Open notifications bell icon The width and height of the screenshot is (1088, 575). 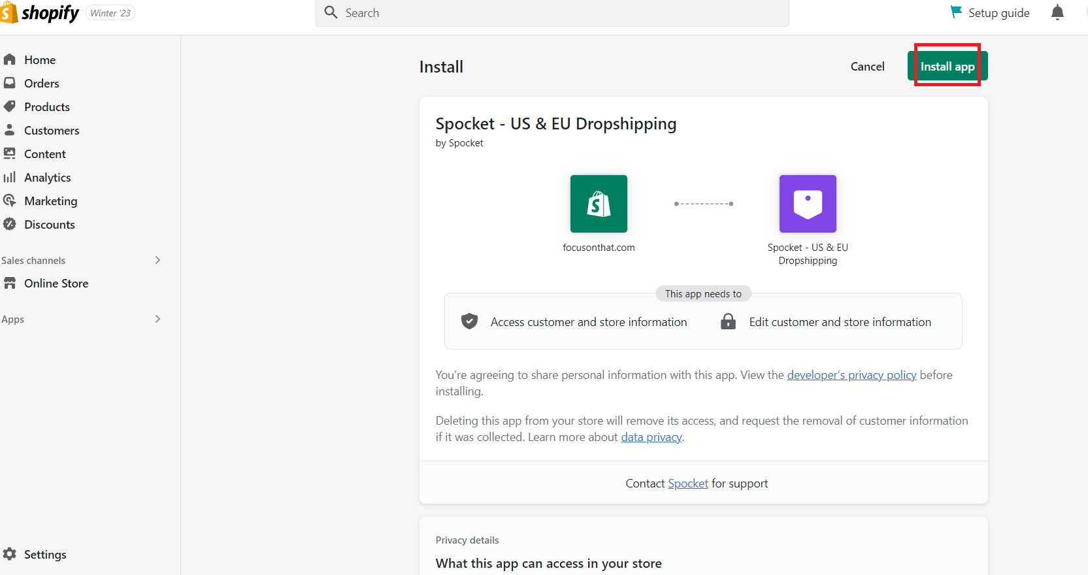(1057, 12)
